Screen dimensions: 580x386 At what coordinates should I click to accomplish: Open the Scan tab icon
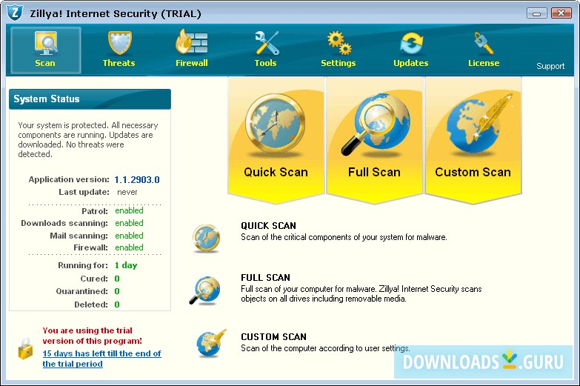(45, 43)
